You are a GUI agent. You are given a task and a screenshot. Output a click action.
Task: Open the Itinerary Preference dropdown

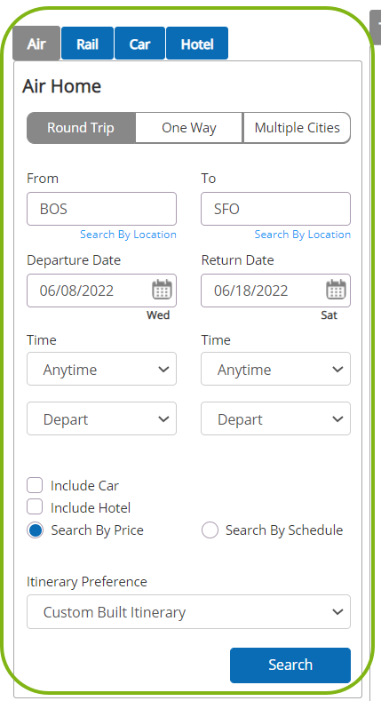(x=188, y=611)
